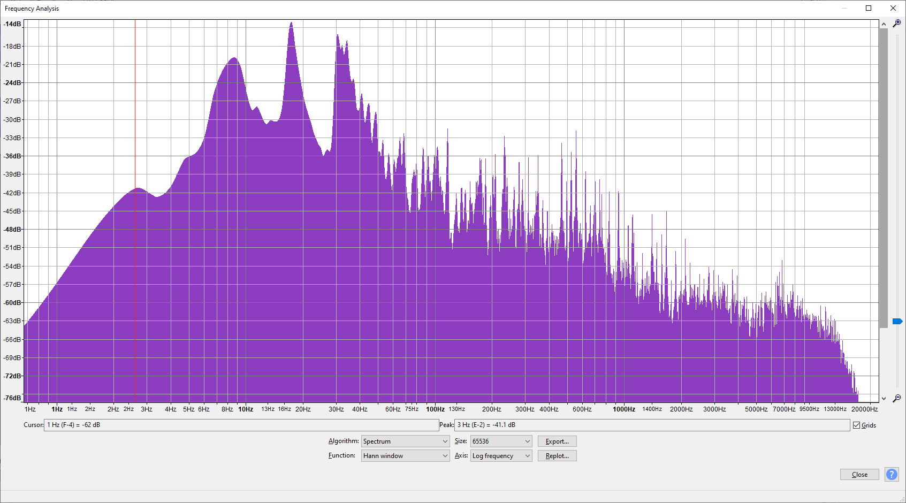906x503 pixels.
Task: Maximize the Frequency Analysis window
Action: pos(869,8)
